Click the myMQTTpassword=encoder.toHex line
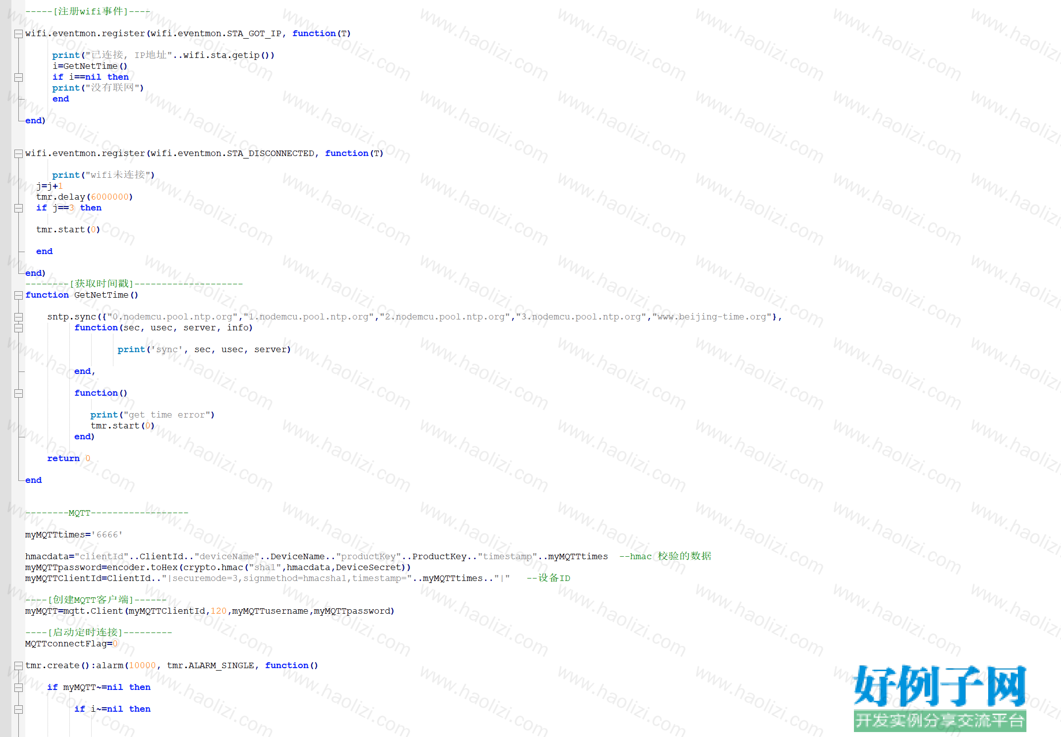 [x=218, y=568]
